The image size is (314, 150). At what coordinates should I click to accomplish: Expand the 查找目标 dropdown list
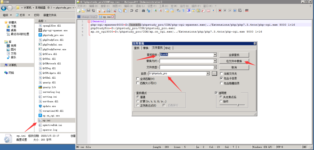(x=215, y=55)
